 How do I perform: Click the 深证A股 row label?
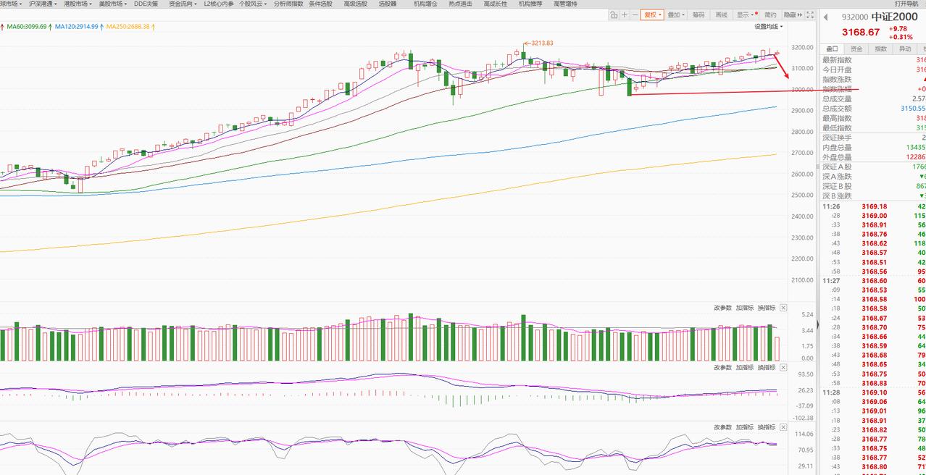point(837,167)
